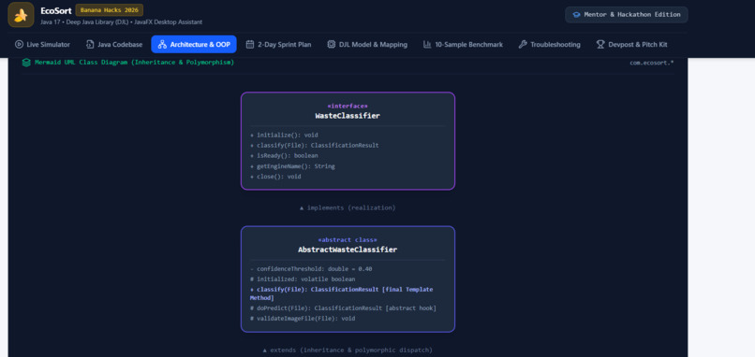Open the Devpost & Pitch Kit tab
Viewport: 755px width, 357px height.
point(631,44)
